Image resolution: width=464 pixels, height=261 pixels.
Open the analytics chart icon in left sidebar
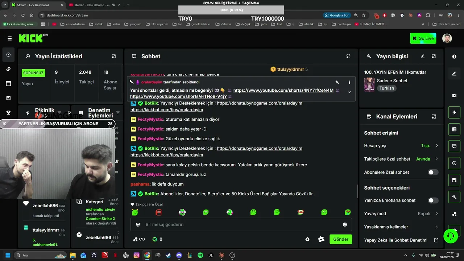(8, 98)
